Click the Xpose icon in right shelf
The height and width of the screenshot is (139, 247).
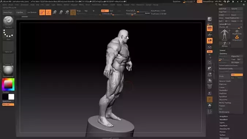209,112
